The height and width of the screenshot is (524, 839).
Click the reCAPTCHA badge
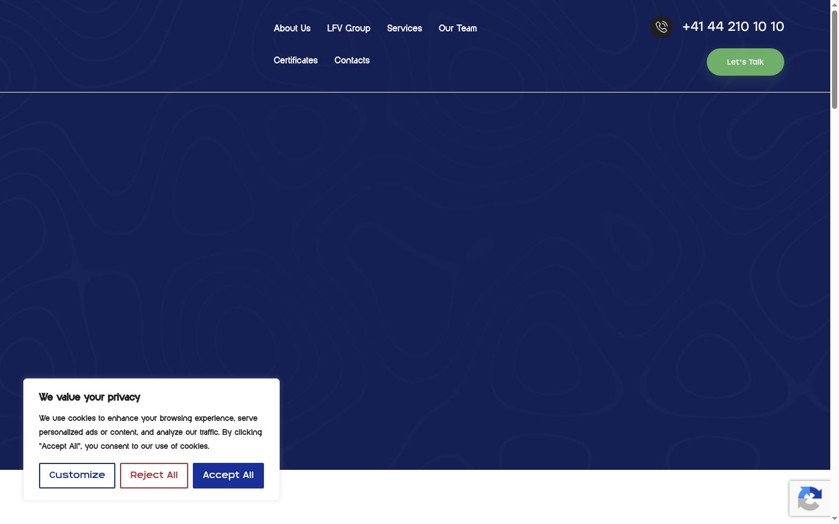[x=810, y=498]
